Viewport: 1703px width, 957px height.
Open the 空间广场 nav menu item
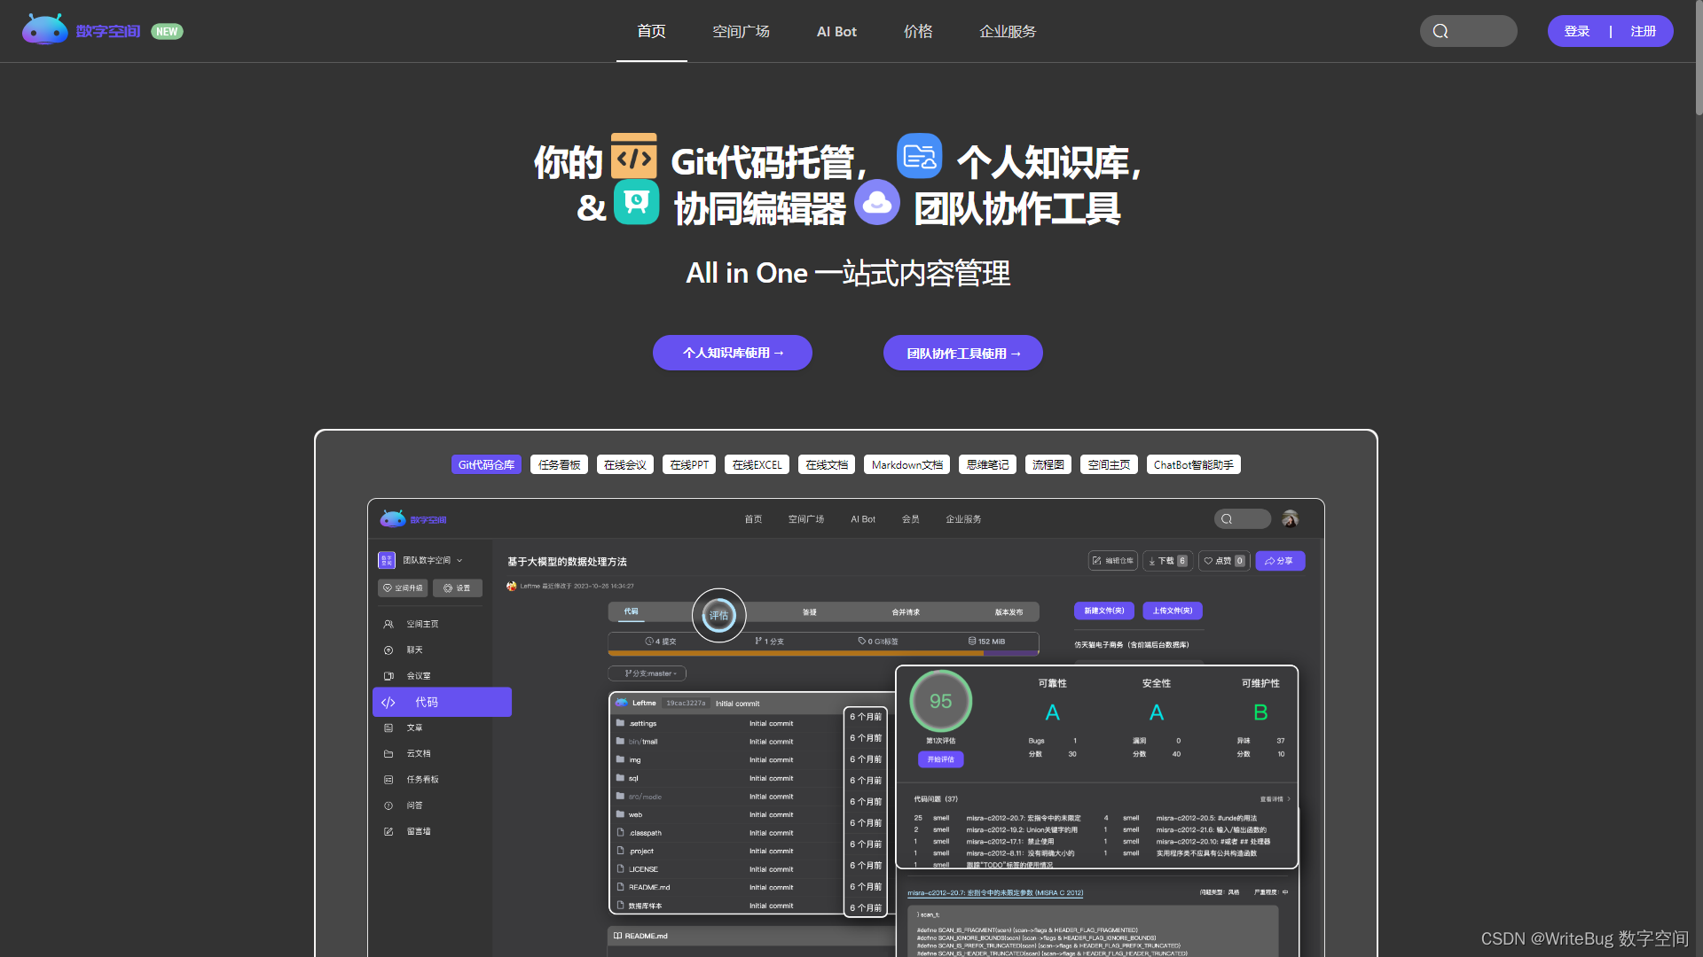click(x=741, y=31)
